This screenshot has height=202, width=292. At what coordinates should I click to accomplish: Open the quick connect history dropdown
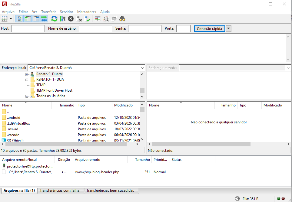pyautogui.click(x=229, y=29)
